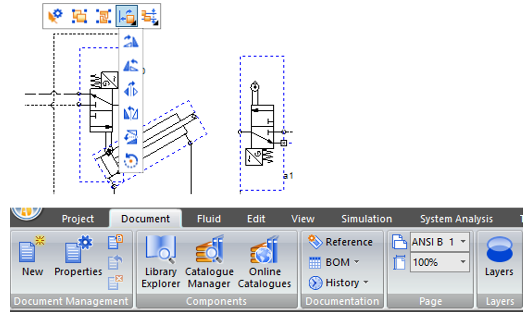Open the ANSI B page size dropdown

pos(463,242)
